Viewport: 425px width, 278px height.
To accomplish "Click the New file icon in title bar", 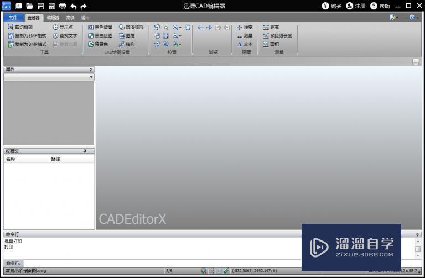I will pos(18,6).
